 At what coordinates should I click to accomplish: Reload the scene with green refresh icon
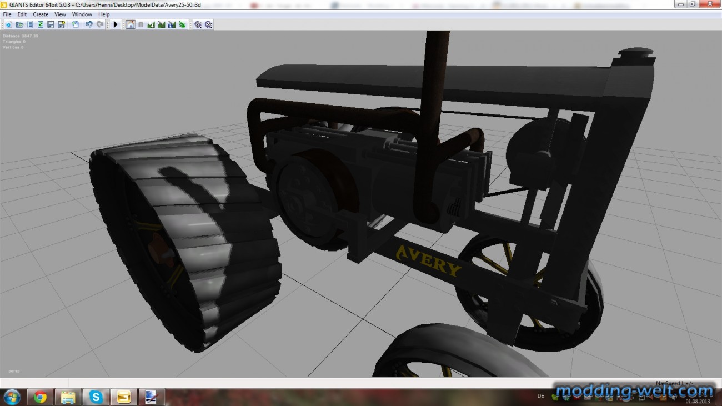point(41,24)
